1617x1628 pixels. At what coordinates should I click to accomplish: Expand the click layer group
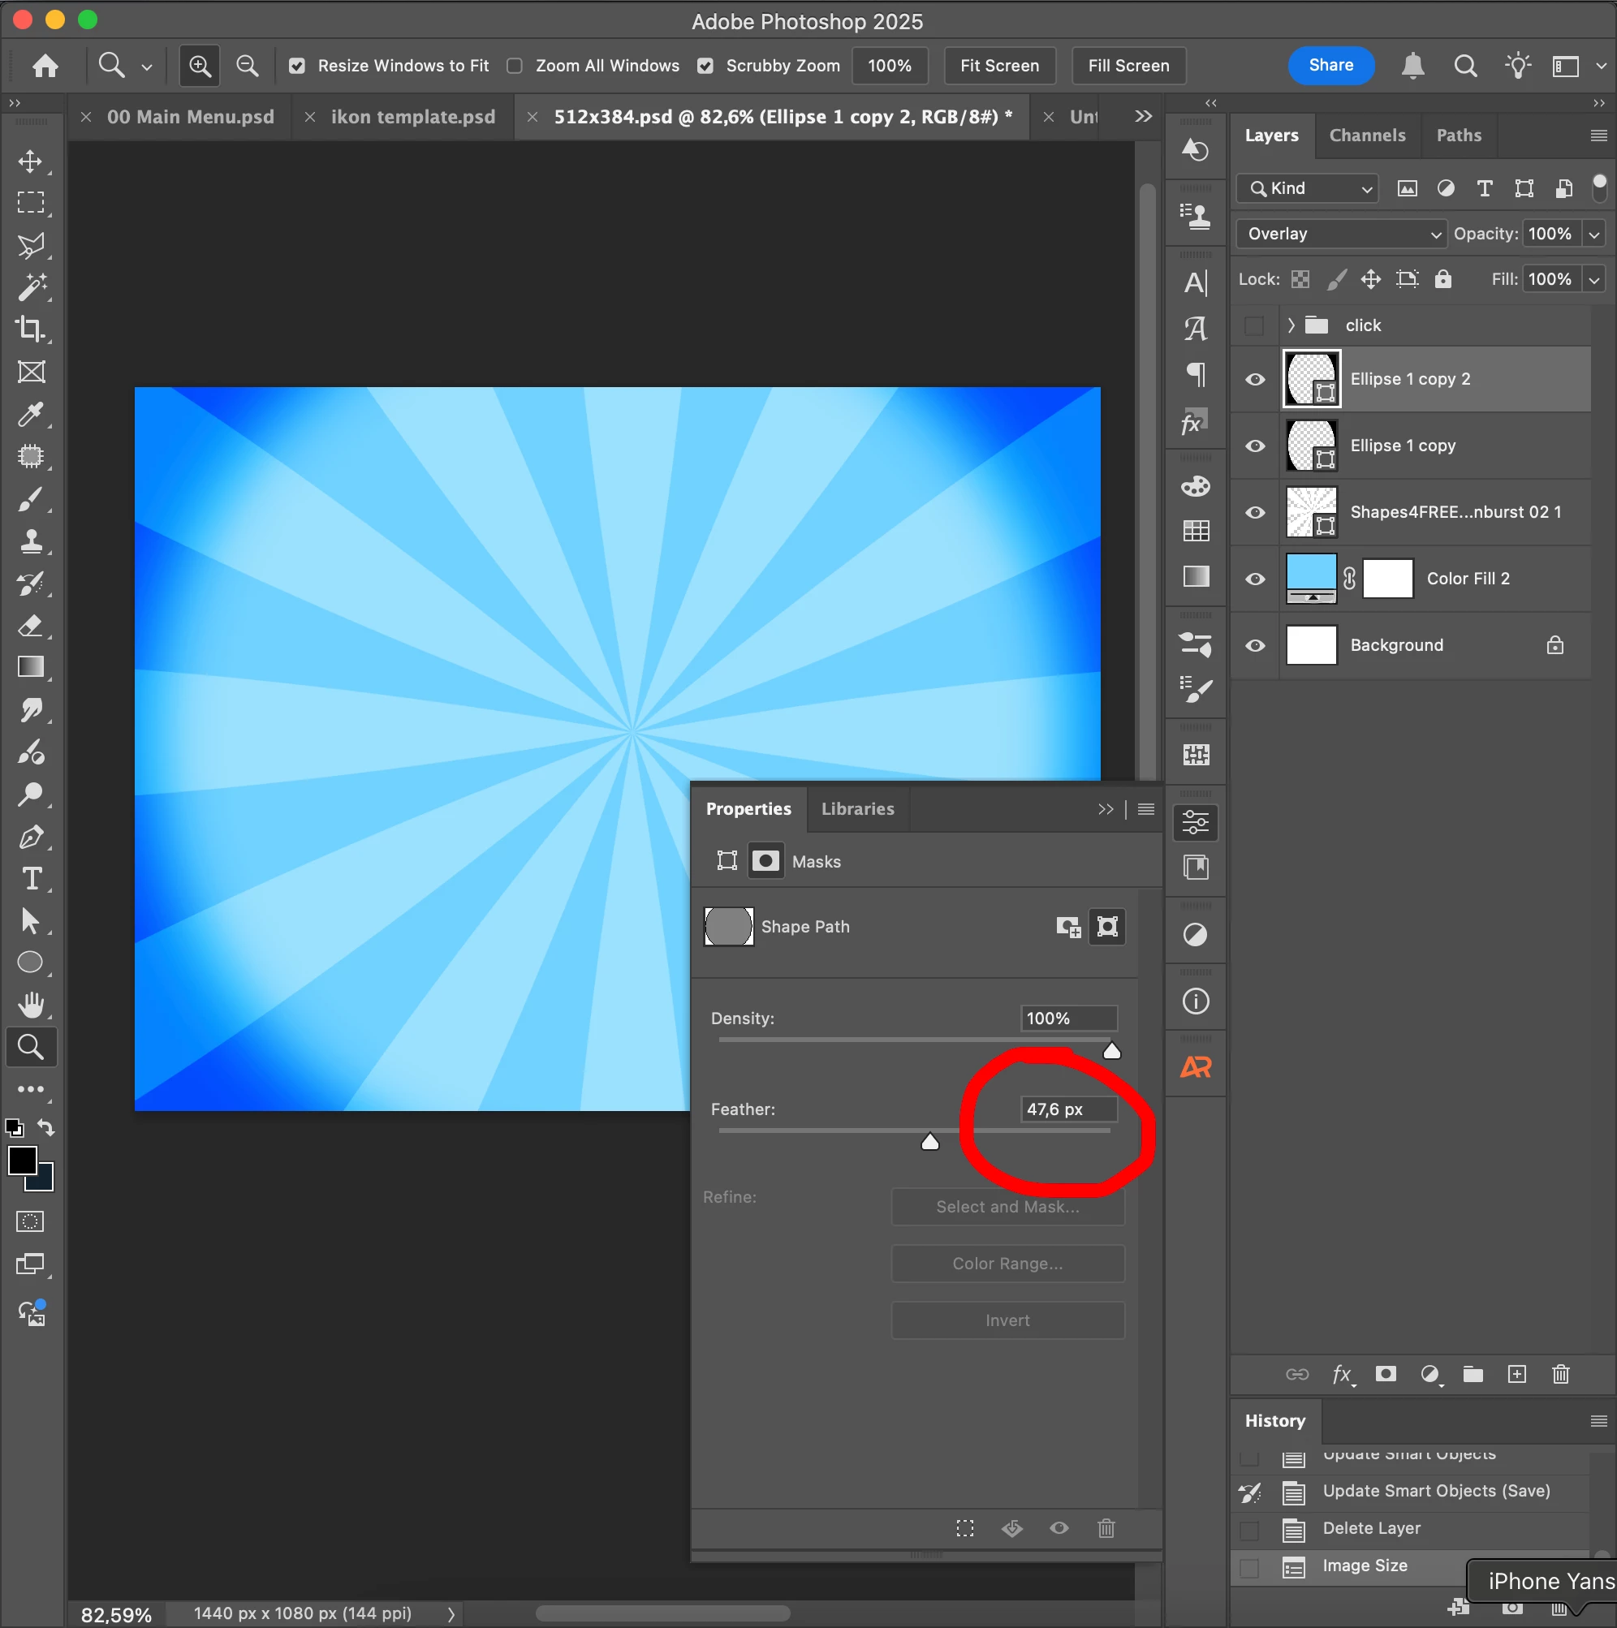[1291, 325]
